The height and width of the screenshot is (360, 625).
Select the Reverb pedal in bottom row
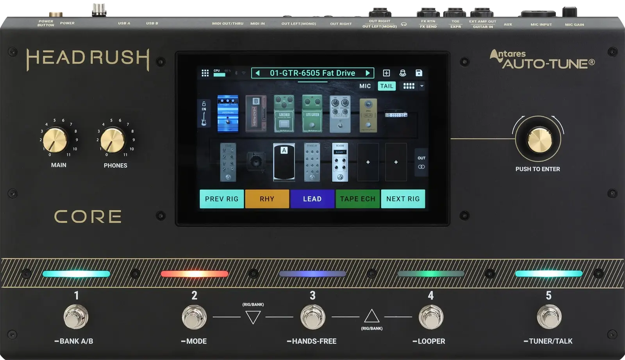click(340, 162)
